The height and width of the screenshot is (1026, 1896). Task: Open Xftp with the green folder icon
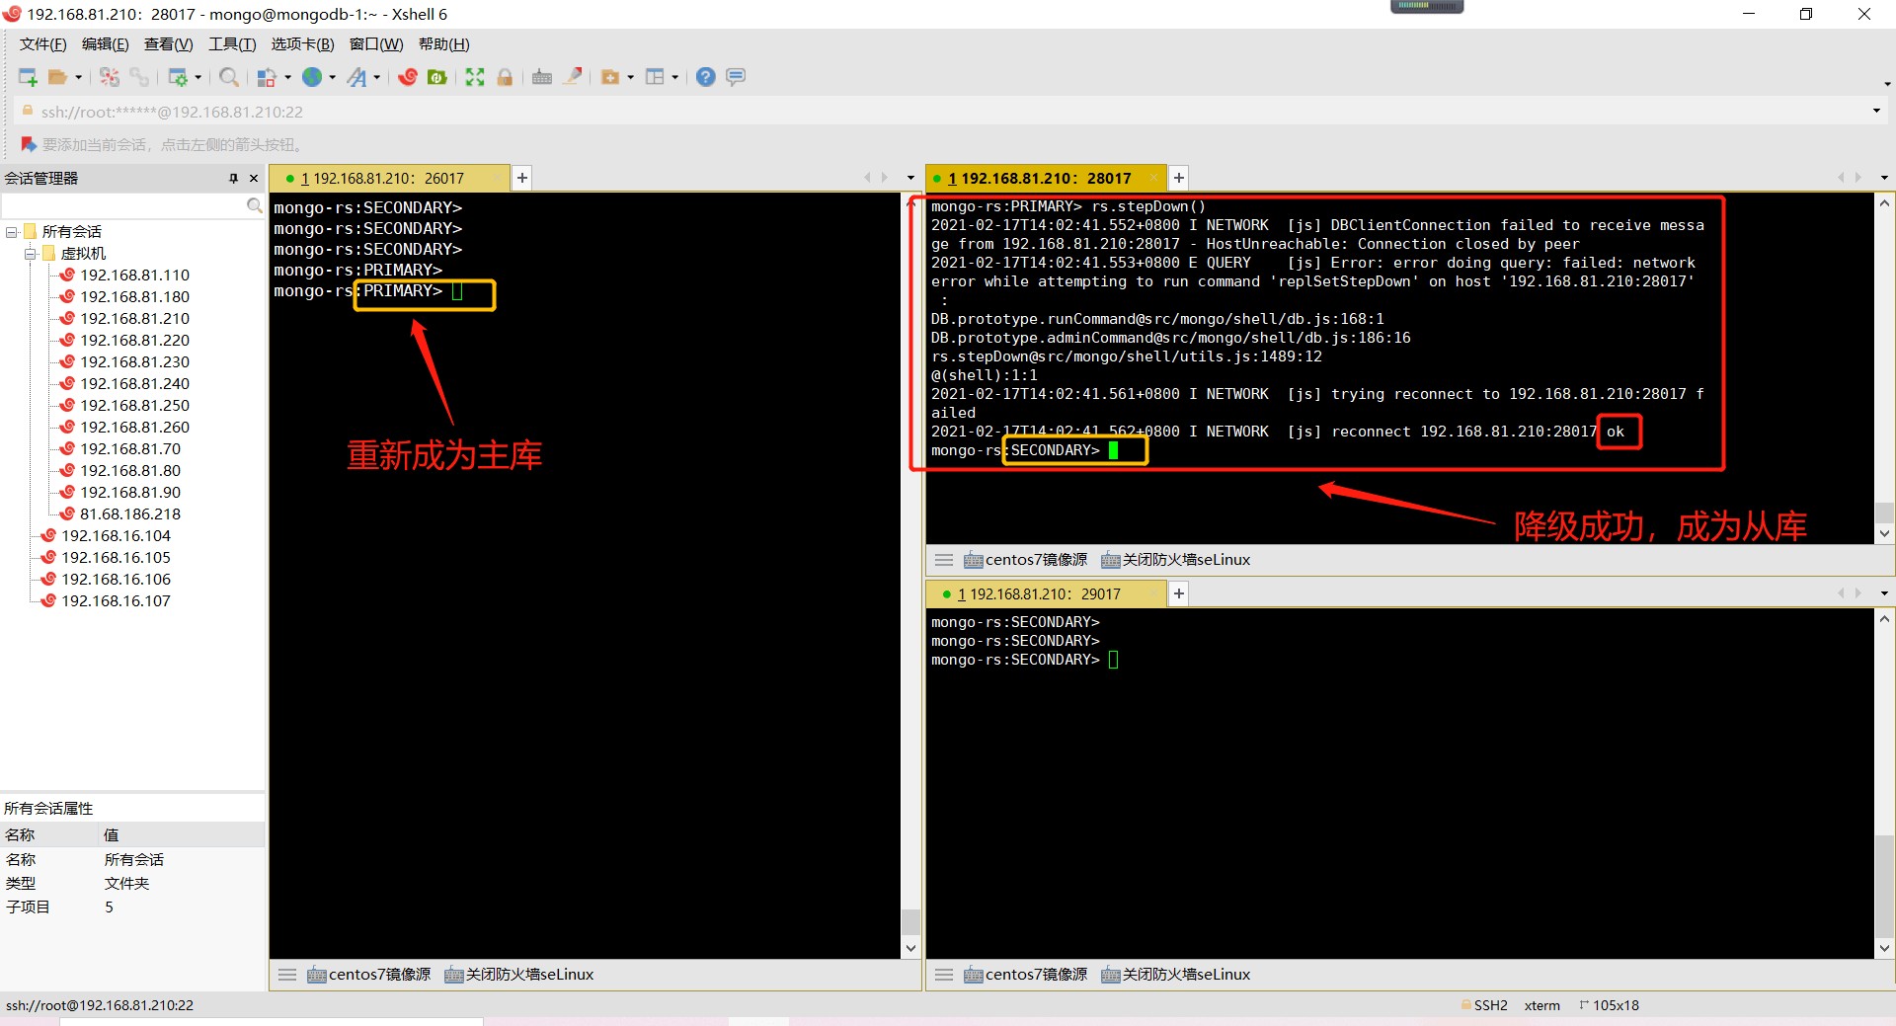tap(436, 77)
